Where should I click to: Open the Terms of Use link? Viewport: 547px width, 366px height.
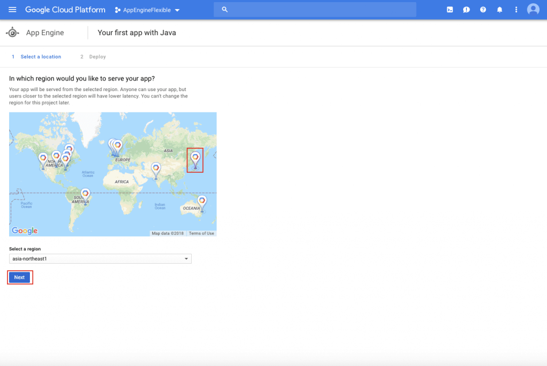click(x=201, y=233)
